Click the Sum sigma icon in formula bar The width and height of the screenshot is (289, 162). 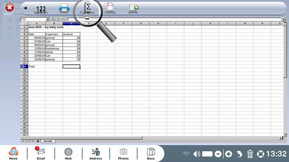point(58,19)
